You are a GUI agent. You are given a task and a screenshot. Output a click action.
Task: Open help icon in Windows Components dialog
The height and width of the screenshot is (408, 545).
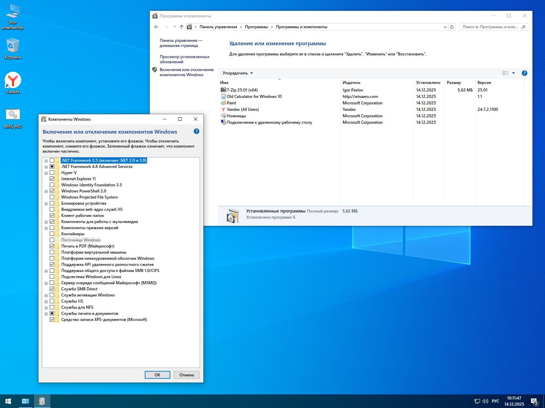pyautogui.click(x=197, y=132)
